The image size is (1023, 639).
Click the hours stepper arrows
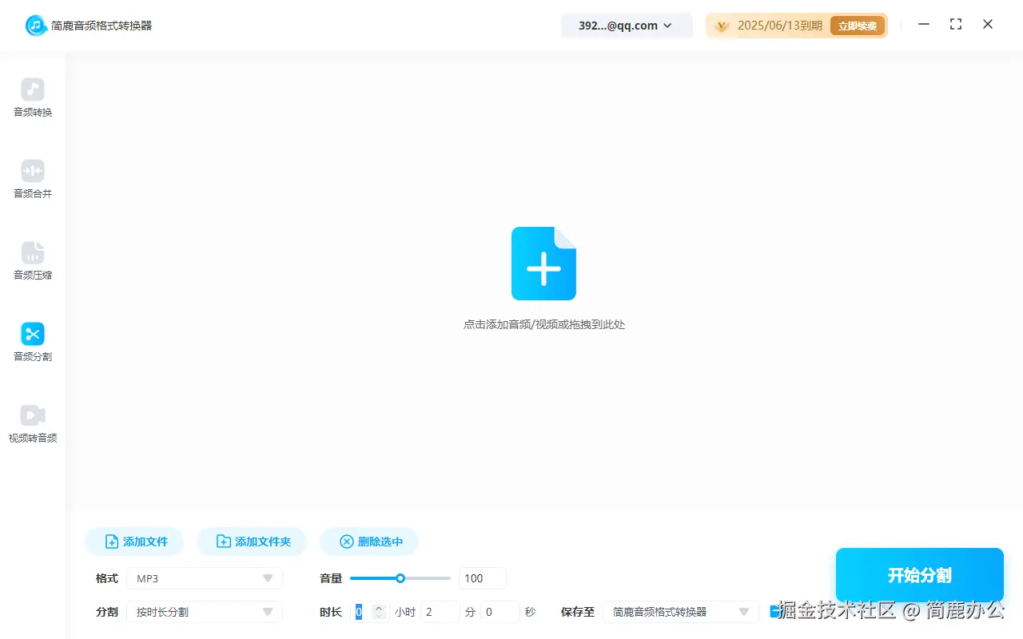click(x=379, y=612)
